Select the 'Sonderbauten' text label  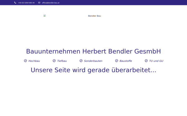point(93,61)
